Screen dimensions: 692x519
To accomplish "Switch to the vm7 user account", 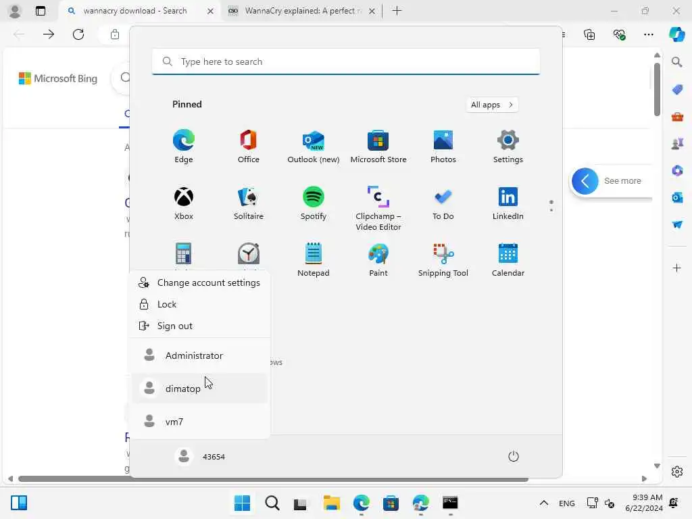I will click(x=199, y=422).
